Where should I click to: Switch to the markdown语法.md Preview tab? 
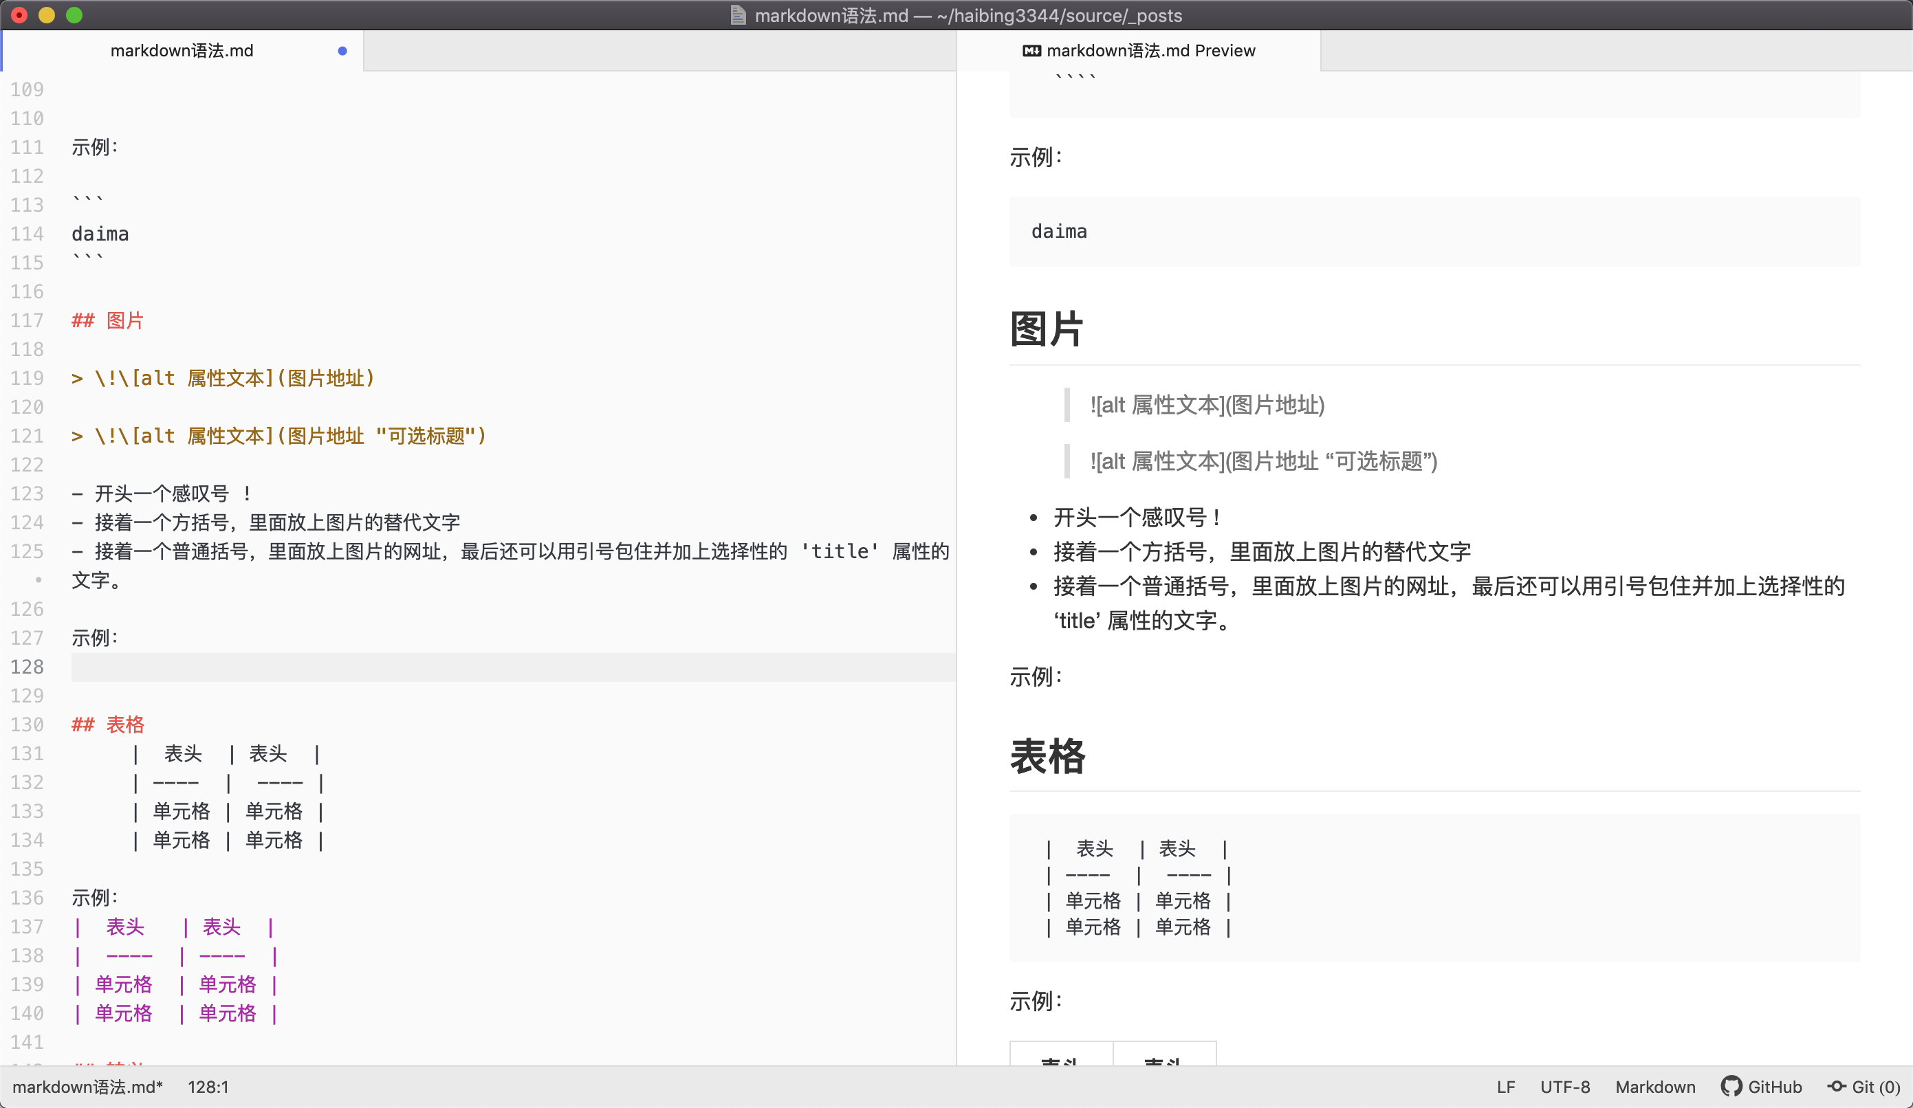1139,51
